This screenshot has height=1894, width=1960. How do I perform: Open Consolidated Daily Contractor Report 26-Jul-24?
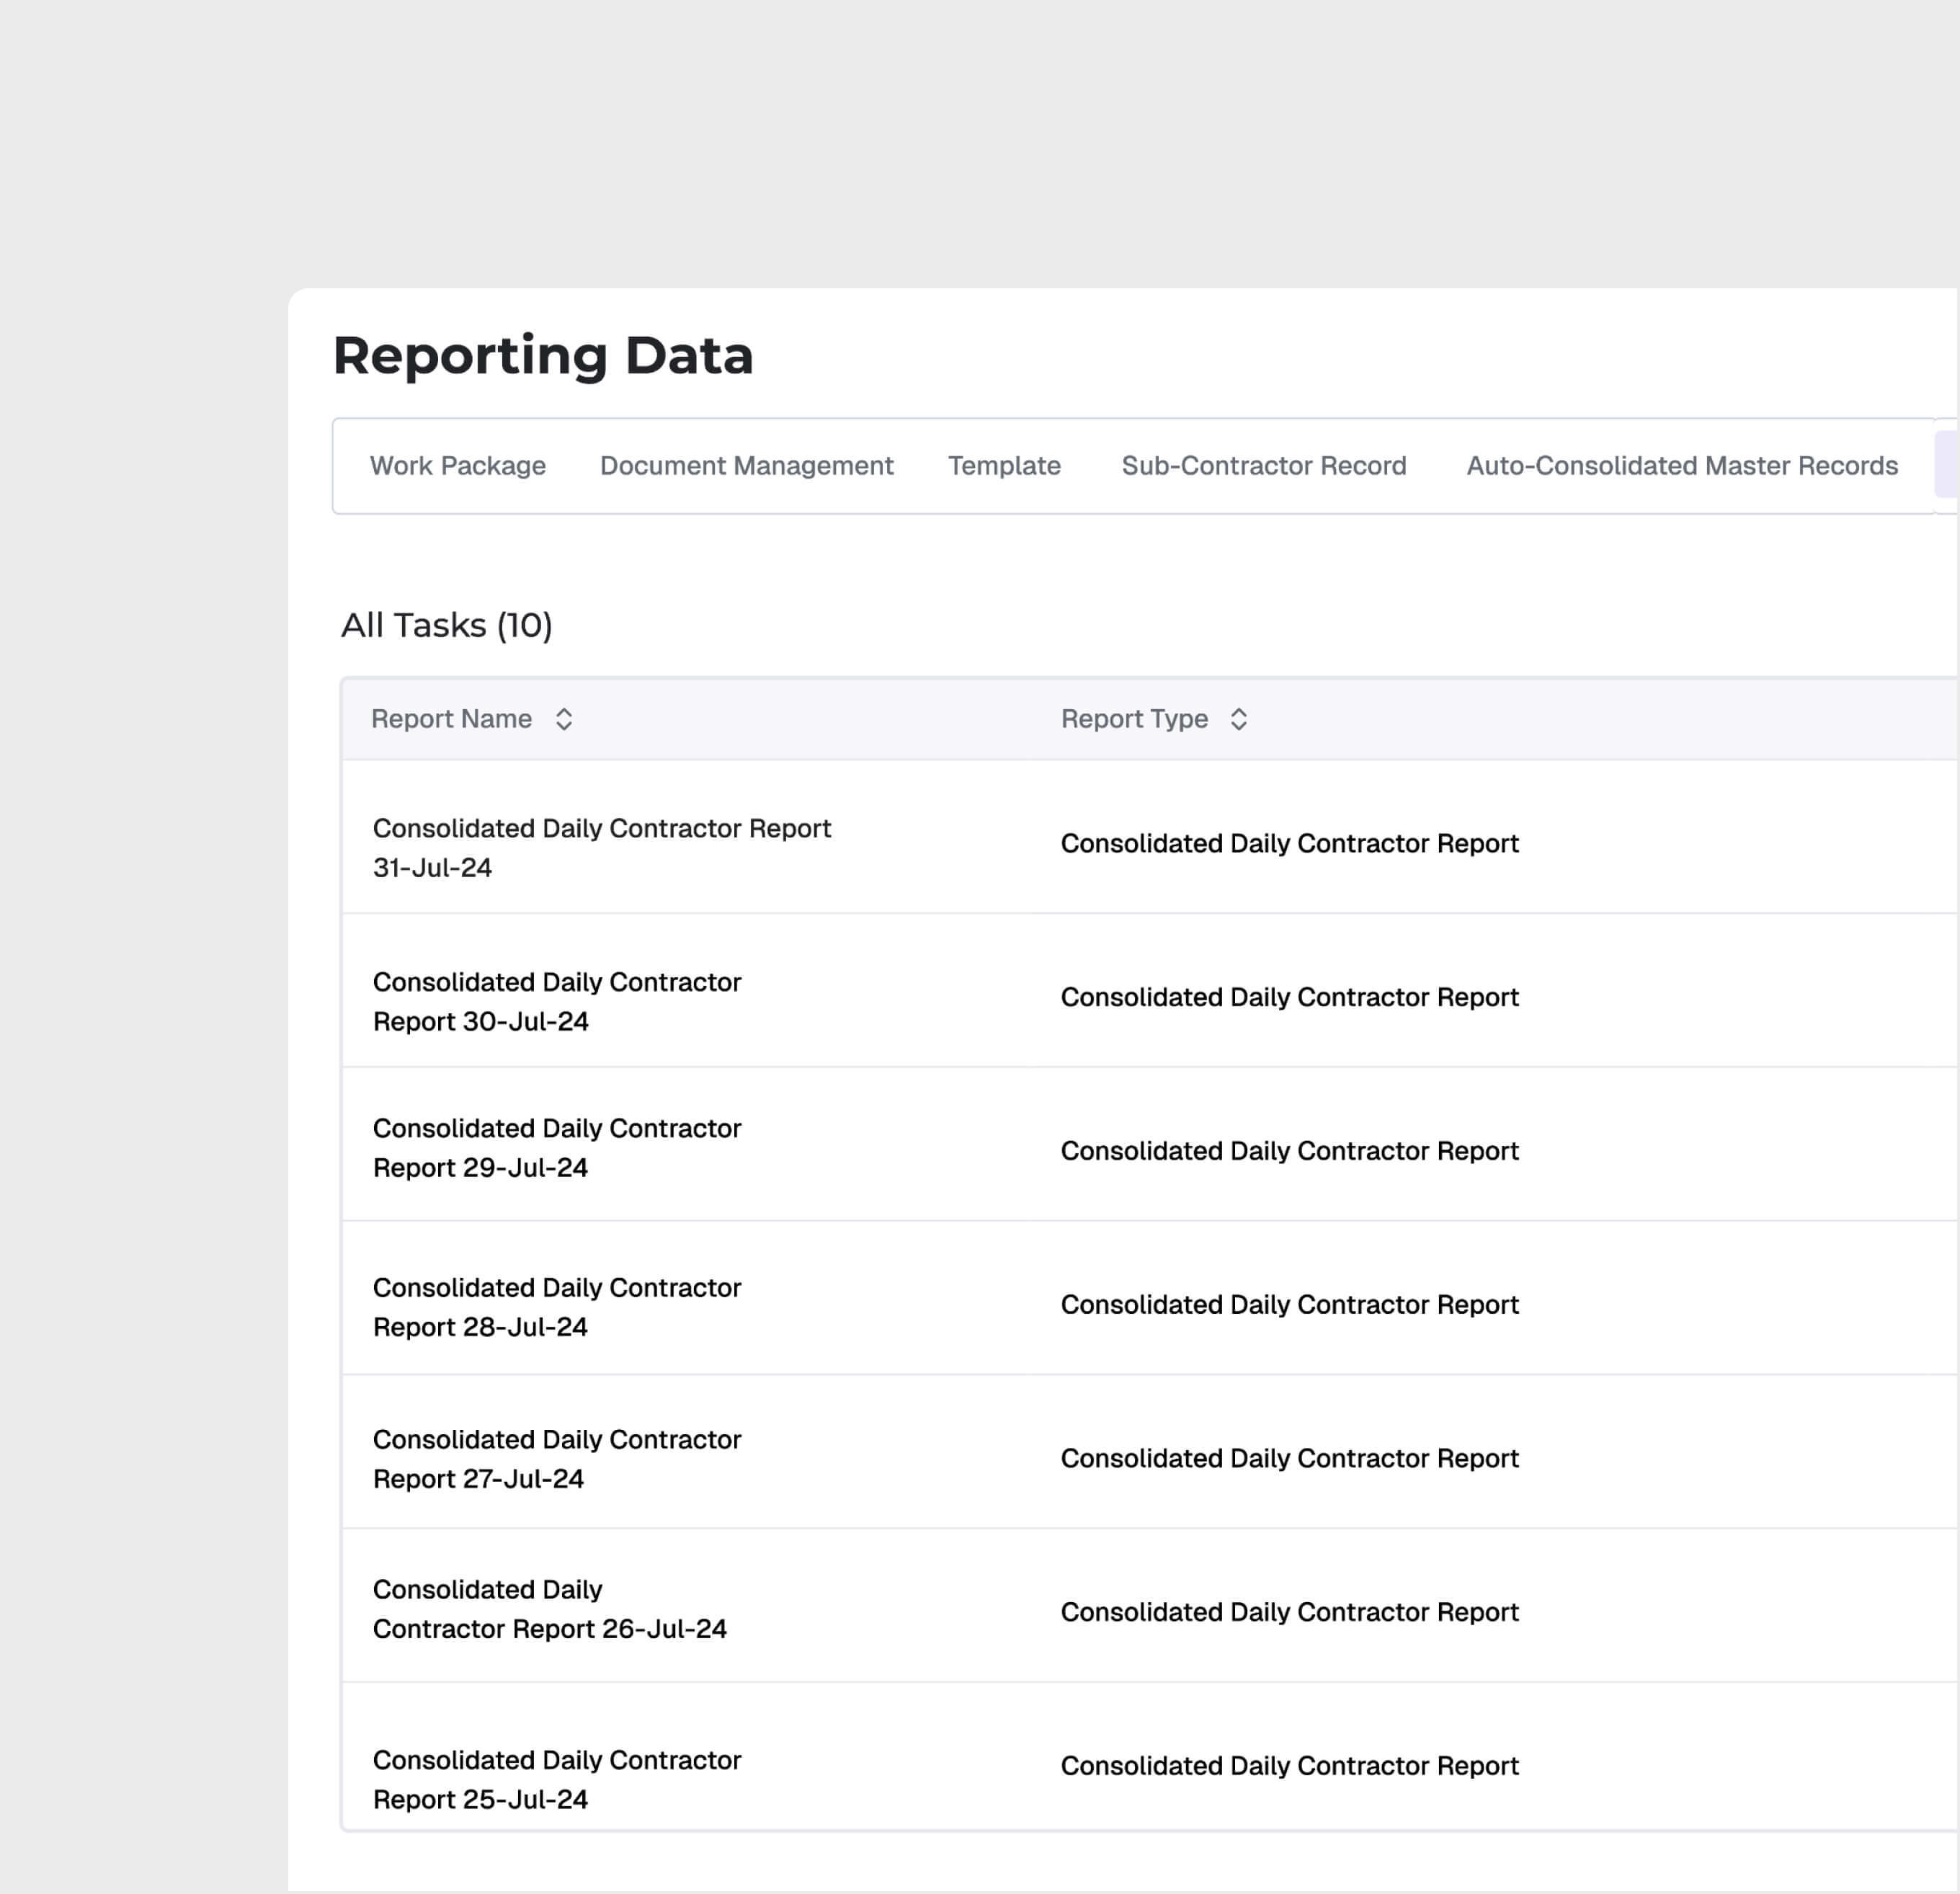point(549,1609)
